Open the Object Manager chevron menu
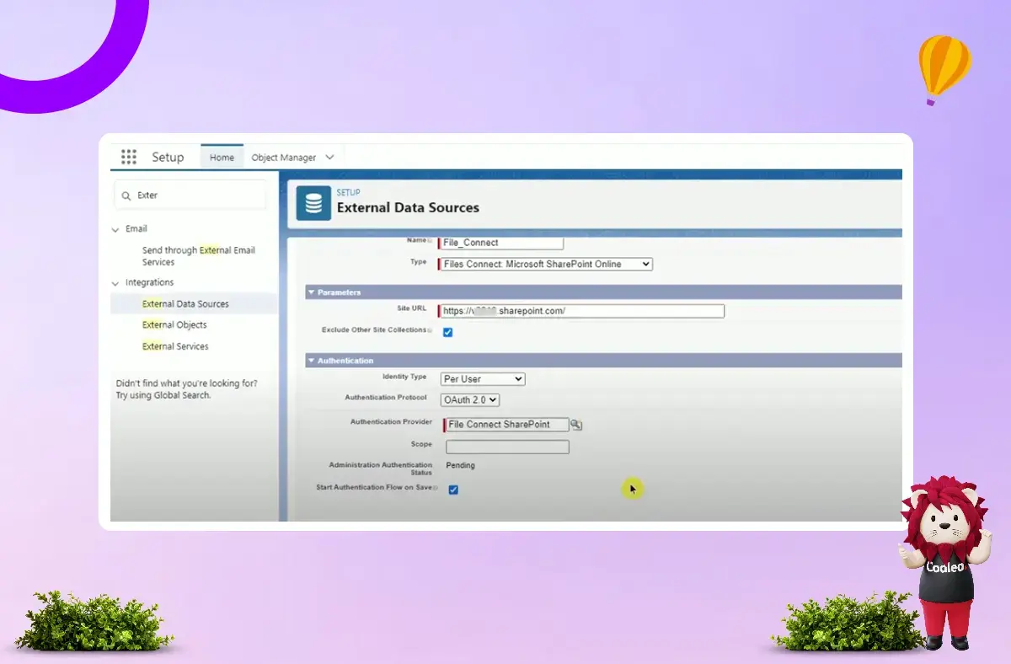The height and width of the screenshot is (664, 1011). (329, 158)
